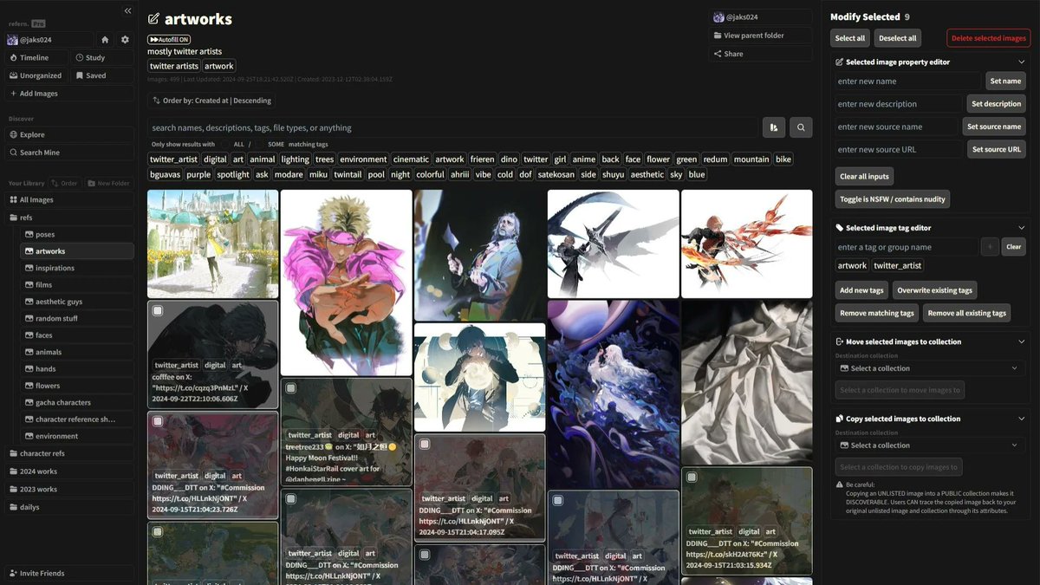Click Remove matching tags button
1040x585 pixels.
[877, 313]
